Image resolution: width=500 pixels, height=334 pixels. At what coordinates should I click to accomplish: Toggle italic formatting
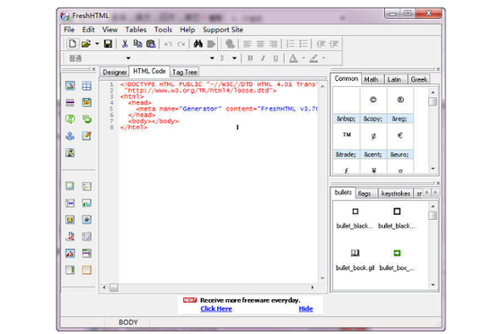(x=263, y=58)
